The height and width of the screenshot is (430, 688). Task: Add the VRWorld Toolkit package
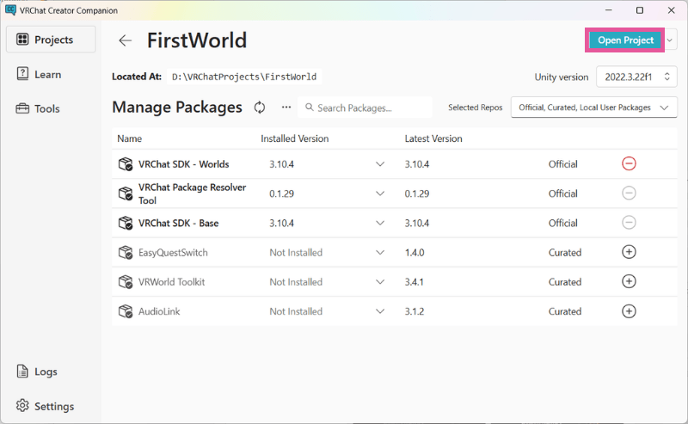tap(629, 282)
